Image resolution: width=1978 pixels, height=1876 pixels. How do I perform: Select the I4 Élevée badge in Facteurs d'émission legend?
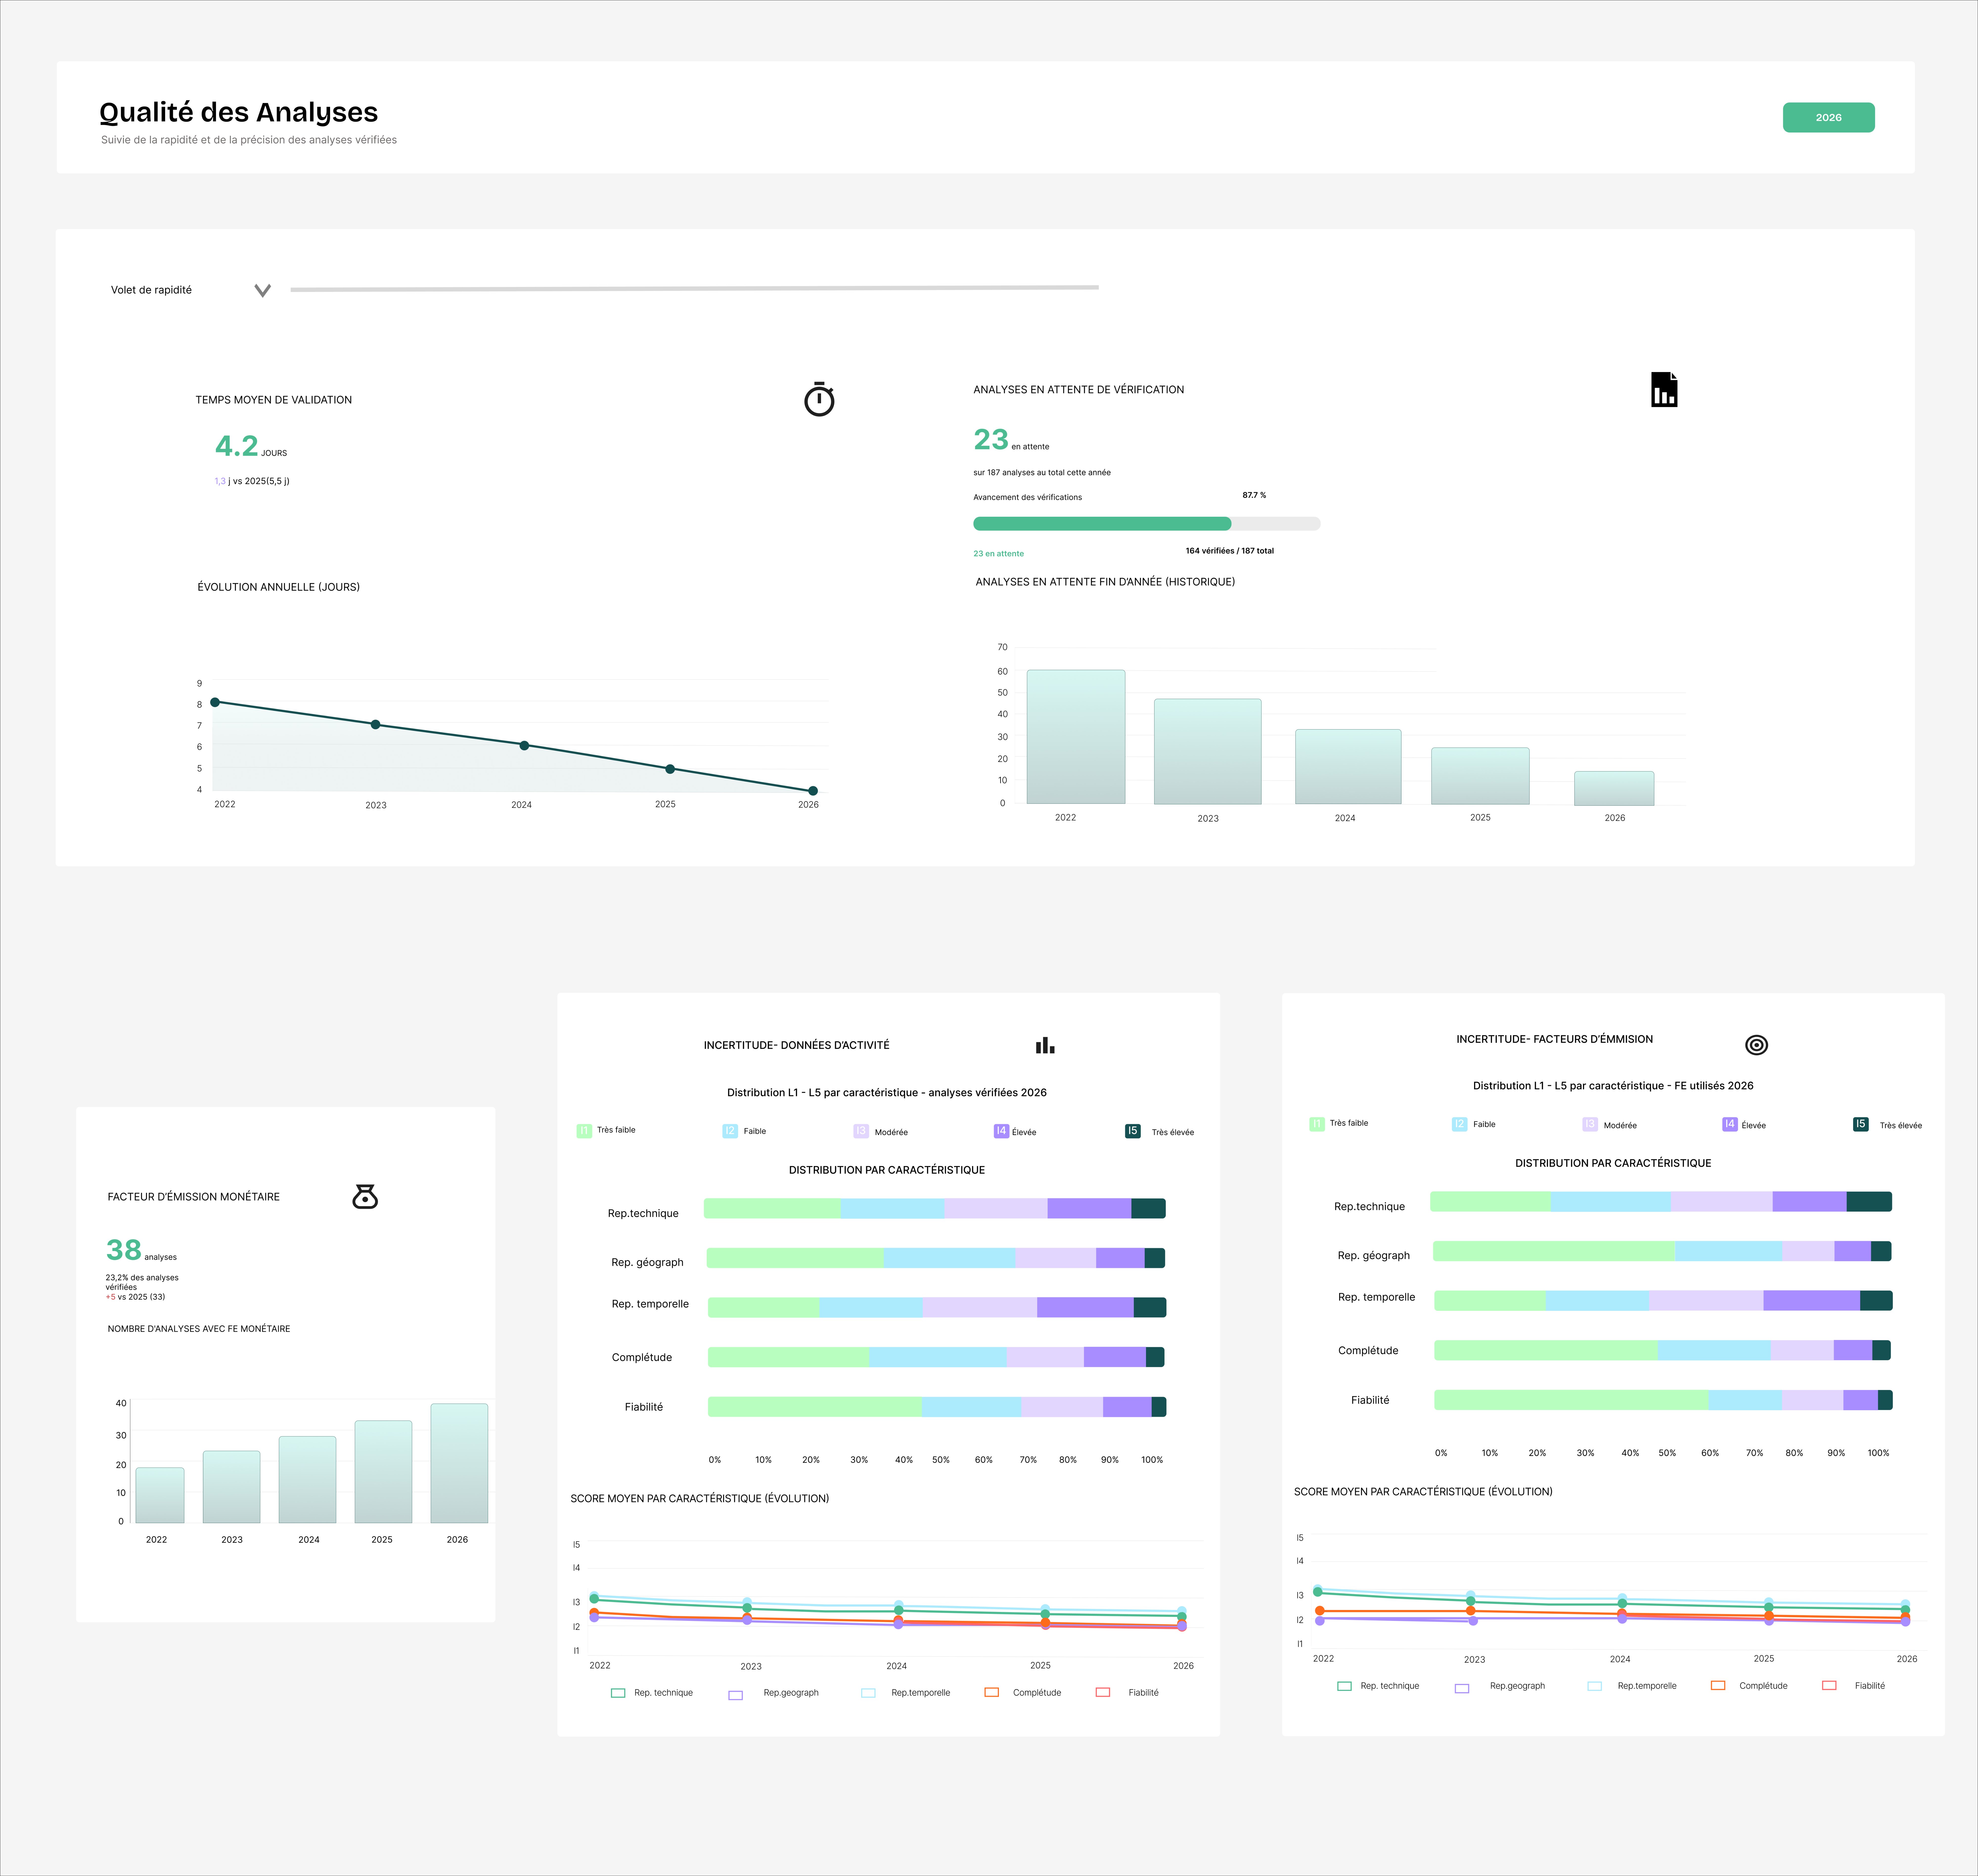pyautogui.click(x=1730, y=1124)
